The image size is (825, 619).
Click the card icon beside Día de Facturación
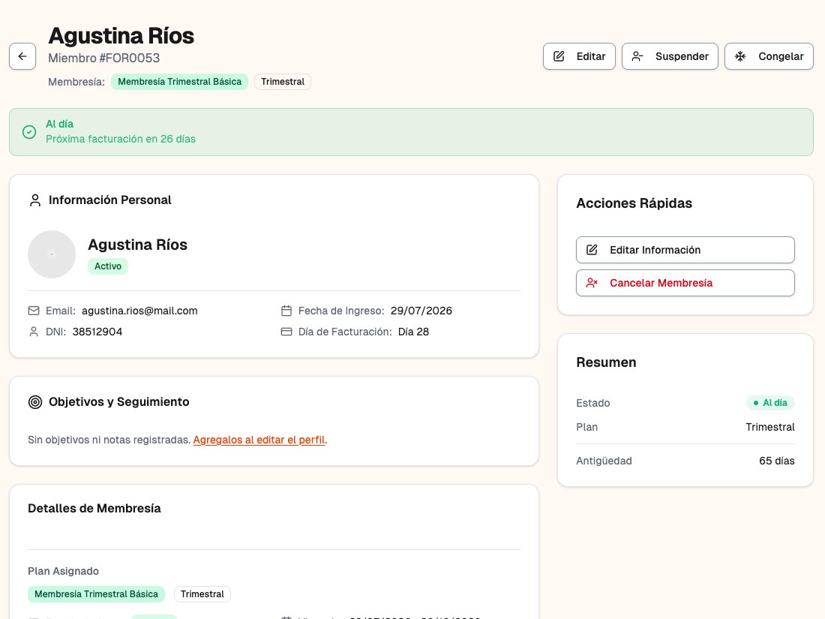point(286,332)
